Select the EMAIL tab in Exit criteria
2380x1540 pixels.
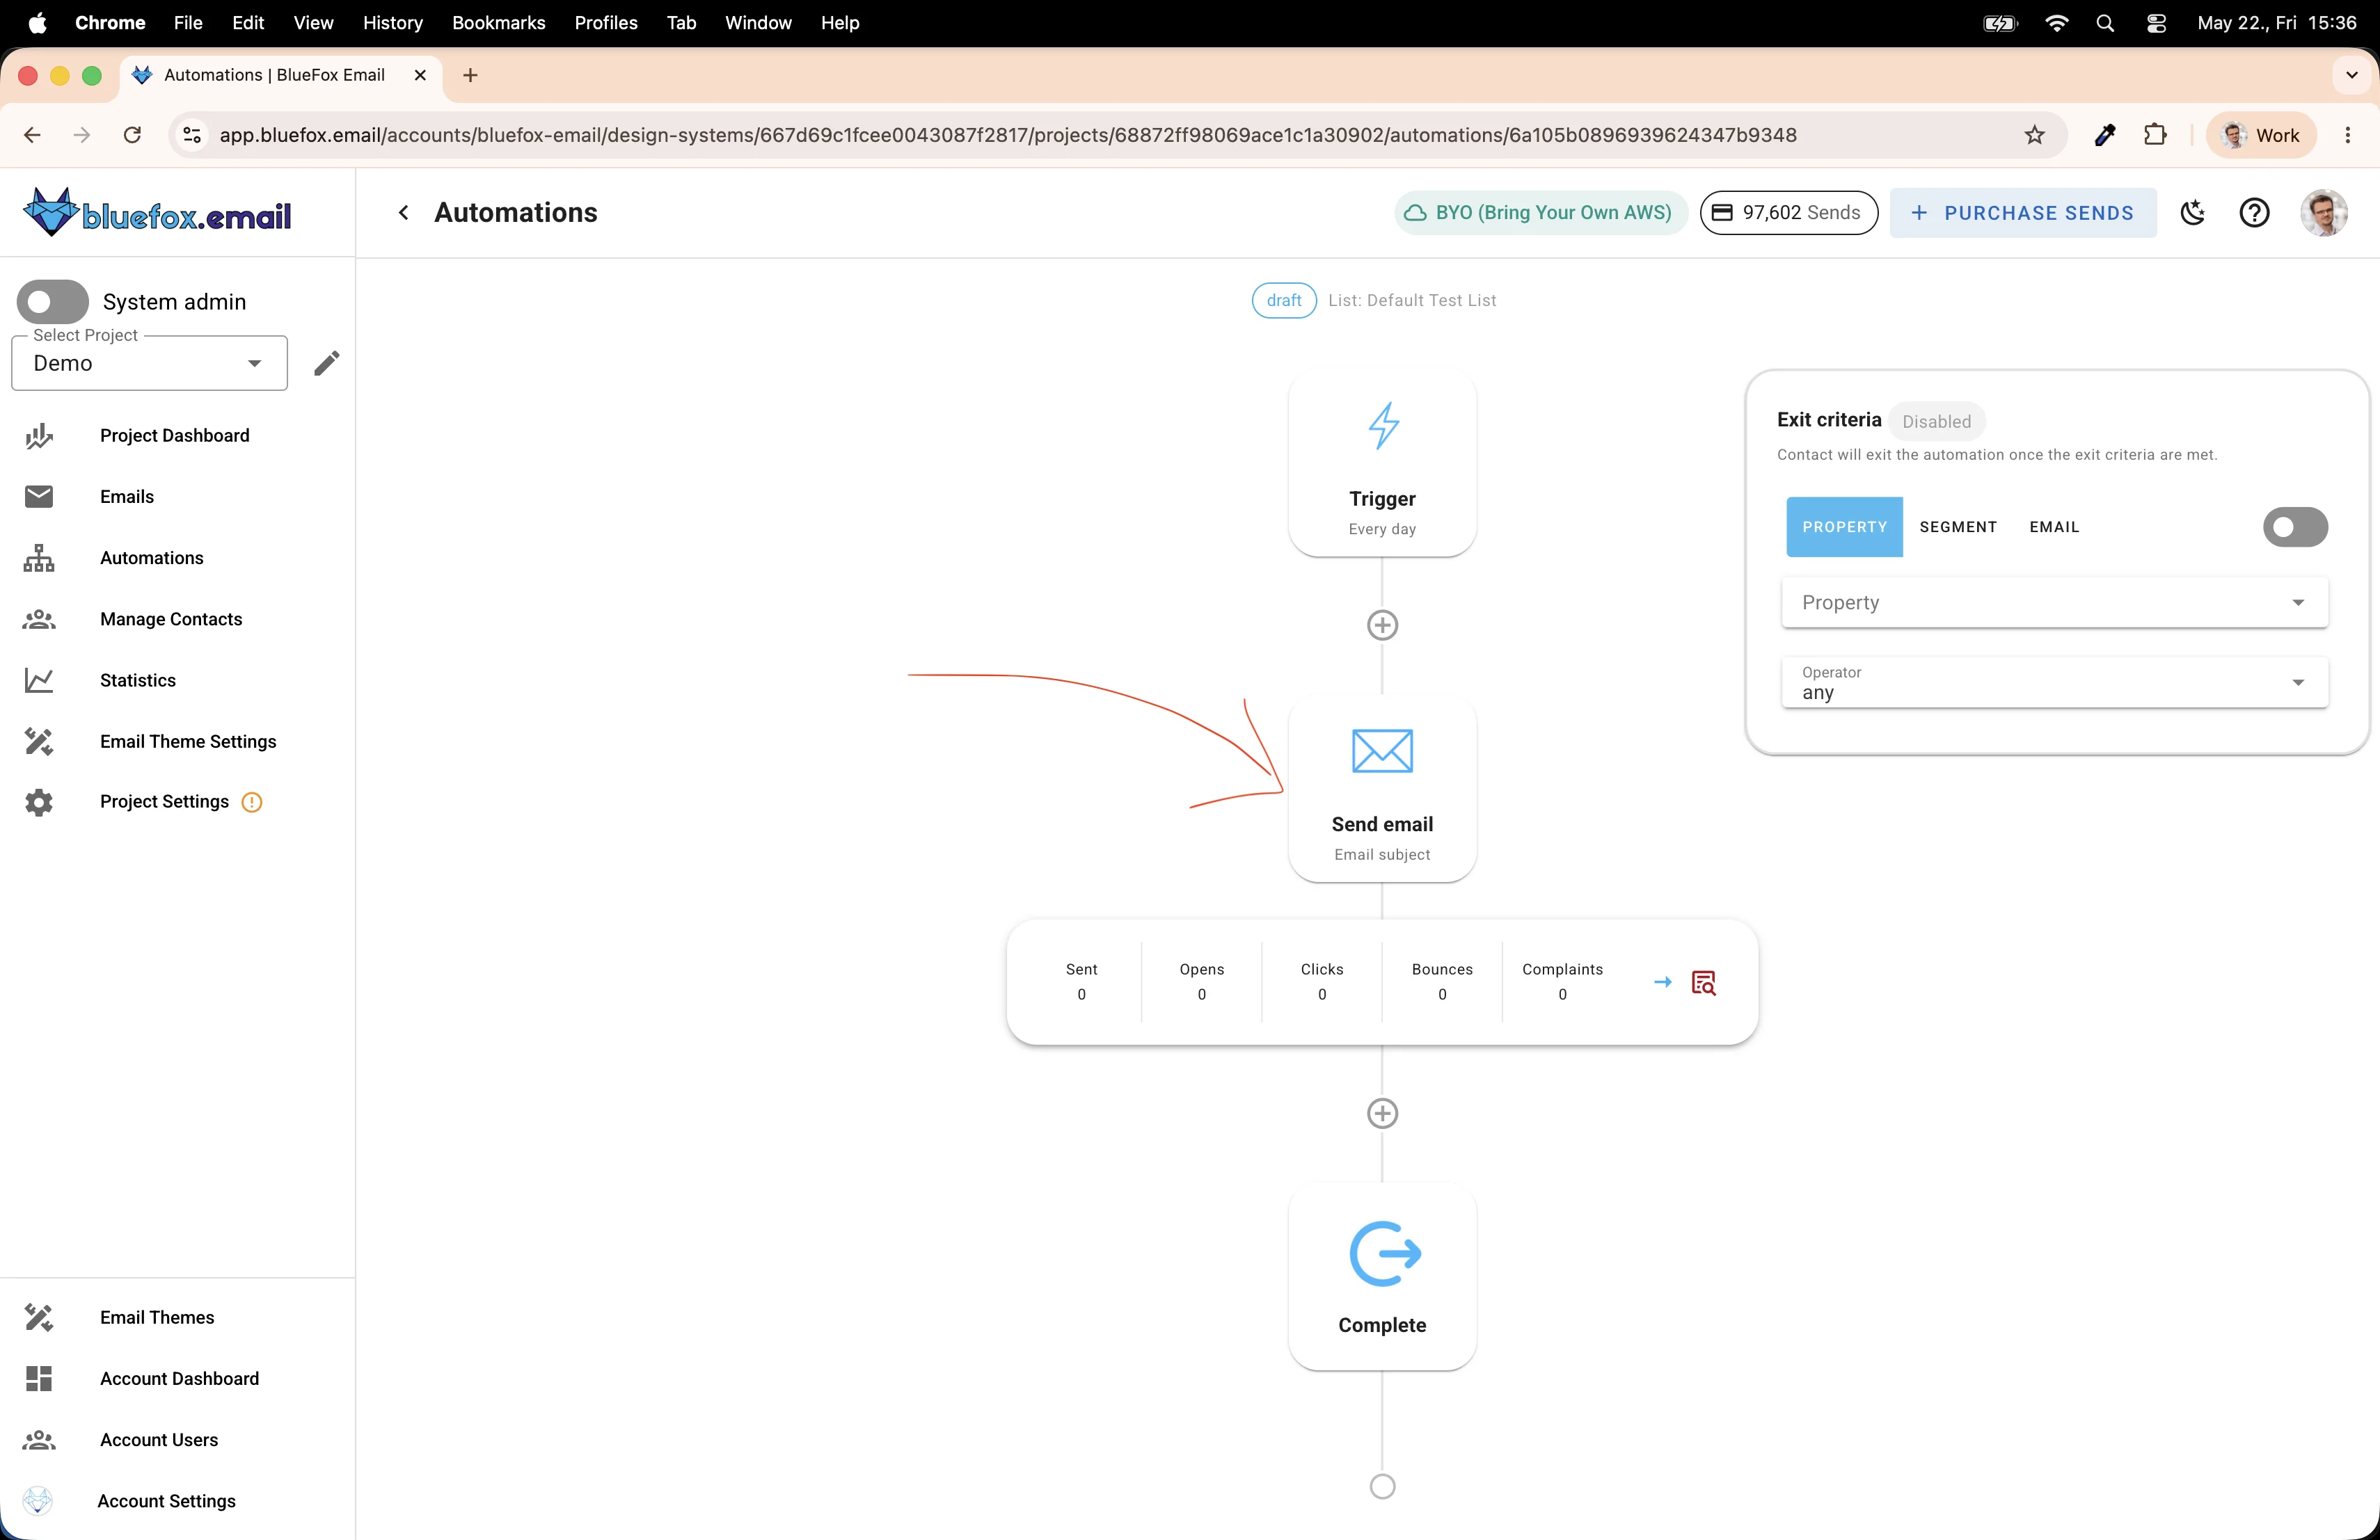(2055, 527)
